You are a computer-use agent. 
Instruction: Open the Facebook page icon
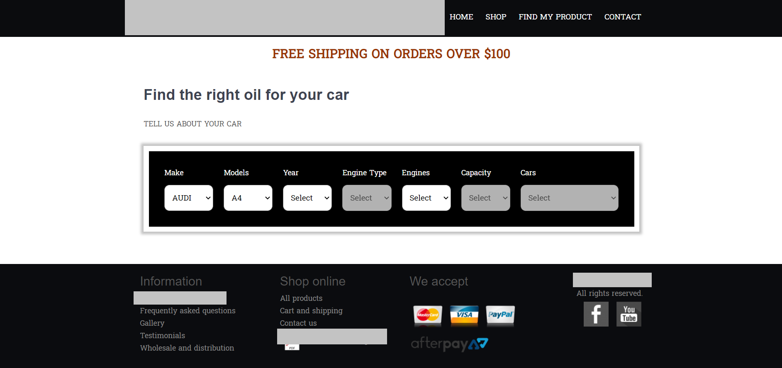[596, 314]
